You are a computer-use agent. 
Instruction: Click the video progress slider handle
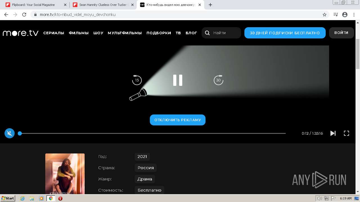(20, 133)
